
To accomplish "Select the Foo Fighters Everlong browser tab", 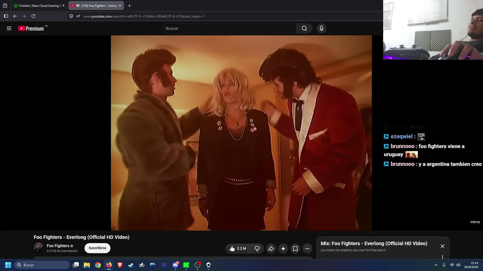I will coord(96,6).
